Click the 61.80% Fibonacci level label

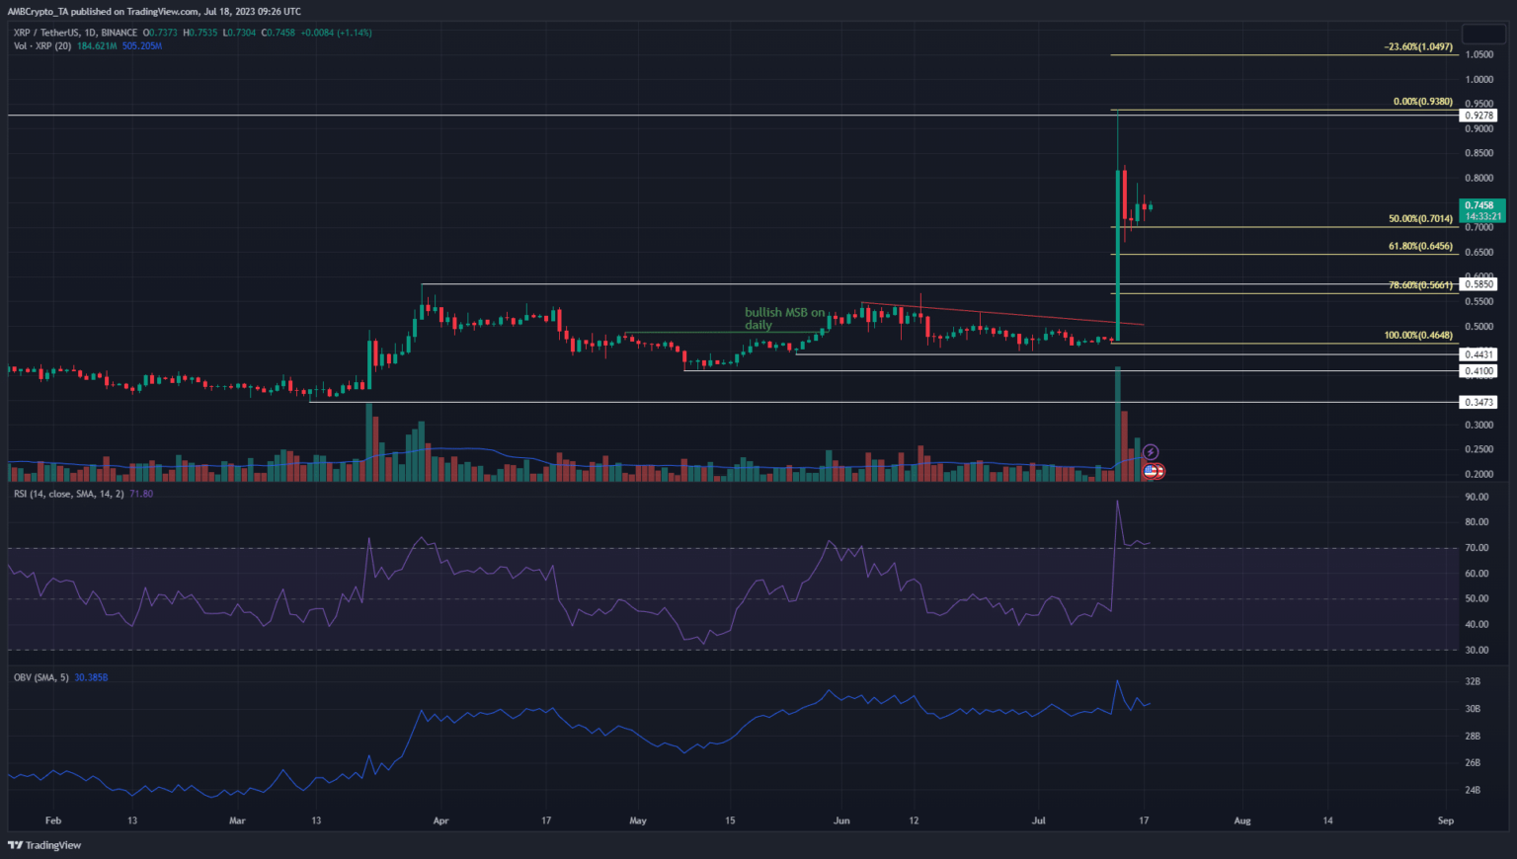(x=1420, y=247)
